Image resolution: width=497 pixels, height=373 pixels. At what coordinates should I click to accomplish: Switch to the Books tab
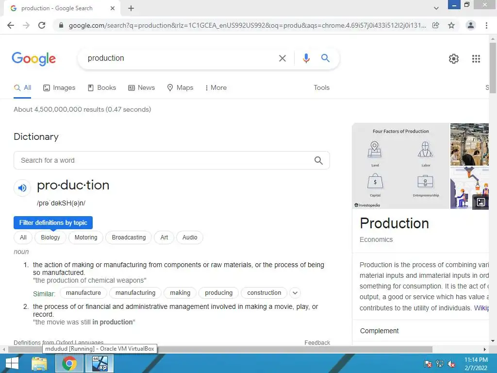coord(102,88)
